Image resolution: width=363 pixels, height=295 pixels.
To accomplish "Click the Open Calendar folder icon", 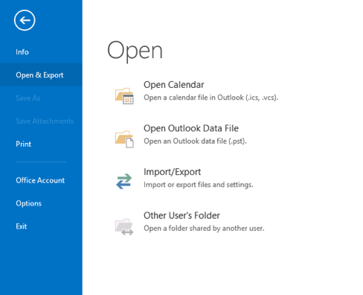I will pos(124,95).
